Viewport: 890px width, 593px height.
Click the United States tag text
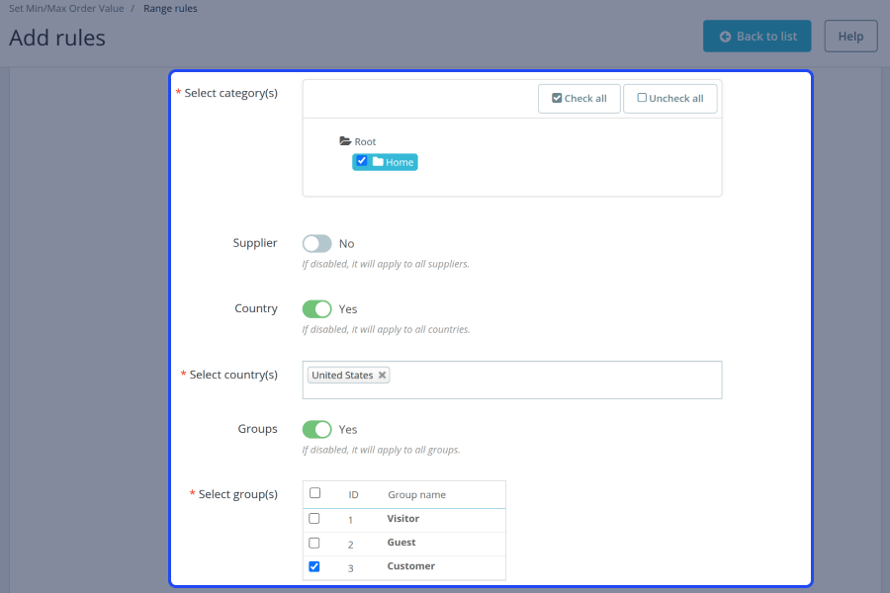(342, 376)
